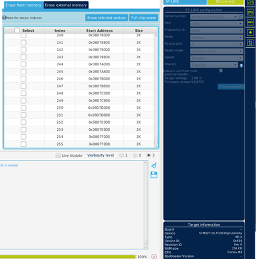Click the sidebar icon below the SWV icon
This screenshot has width=256, height=259.
[250, 32]
